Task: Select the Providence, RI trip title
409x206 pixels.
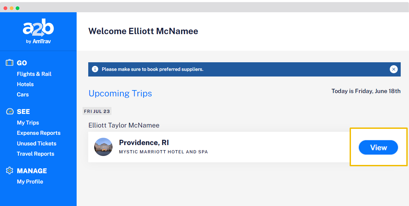Action: click(144, 143)
